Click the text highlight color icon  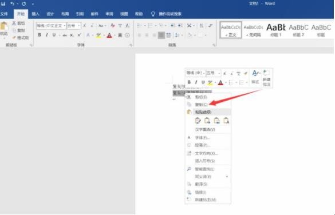[x=98, y=35]
